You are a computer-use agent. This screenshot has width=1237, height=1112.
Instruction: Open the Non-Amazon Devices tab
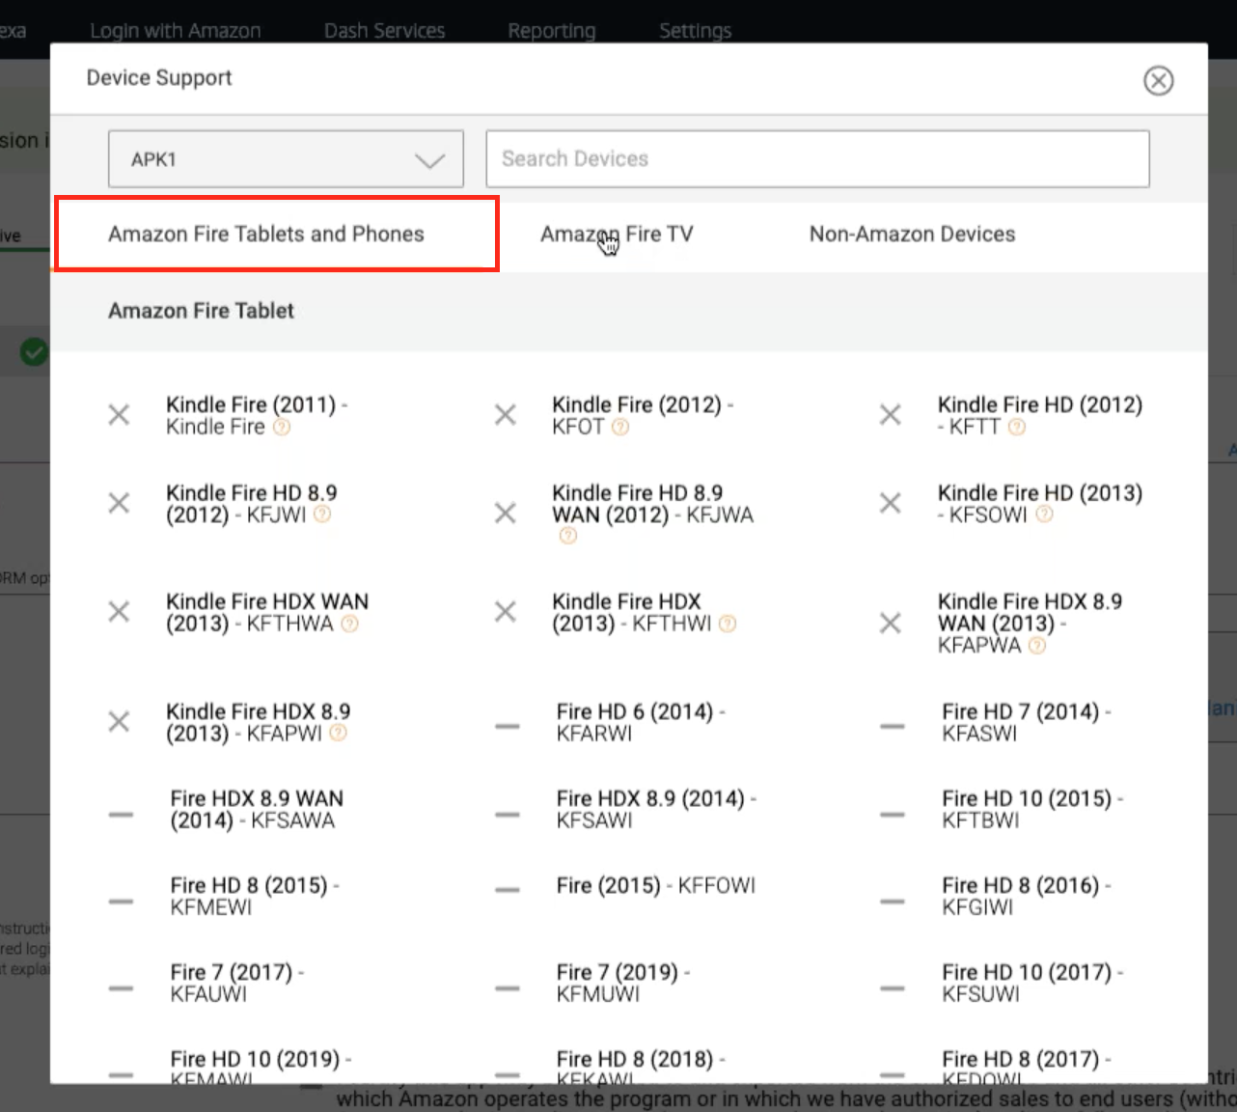(x=912, y=234)
